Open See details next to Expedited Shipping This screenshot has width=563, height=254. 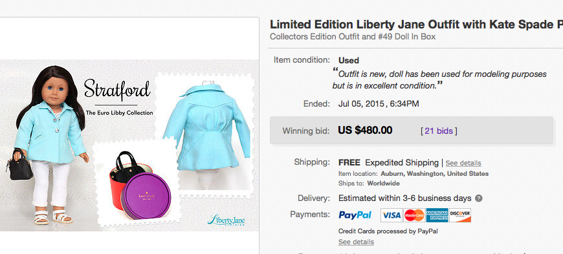[x=463, y=163]
